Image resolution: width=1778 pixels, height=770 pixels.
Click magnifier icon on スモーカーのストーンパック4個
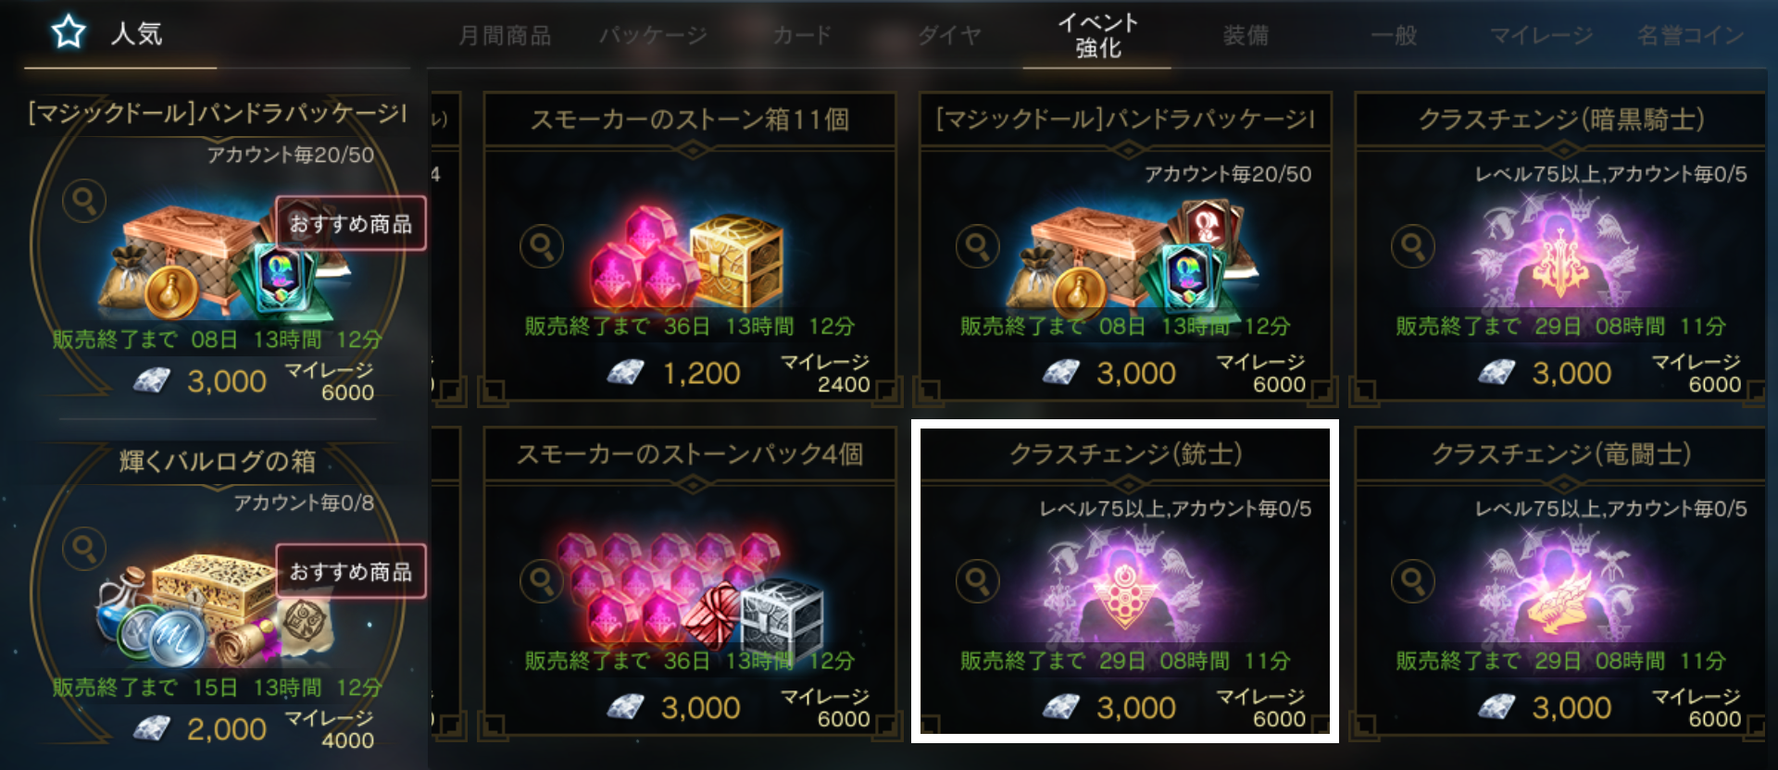pyautogui.click(x=542, y=581)
